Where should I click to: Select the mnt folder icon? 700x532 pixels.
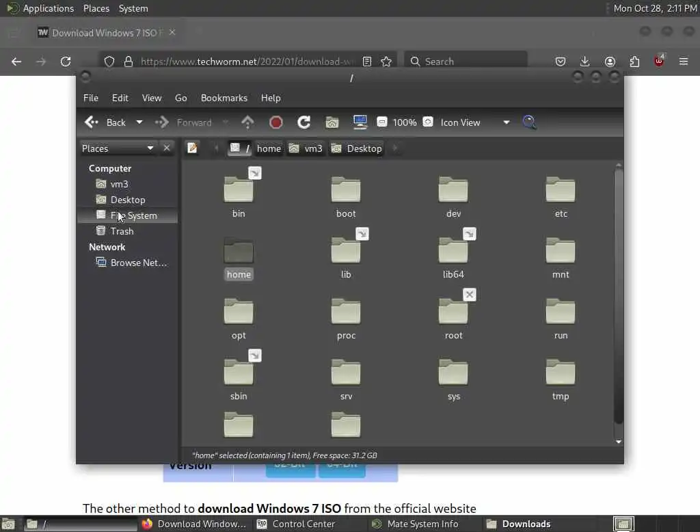(x=561, y=250)
